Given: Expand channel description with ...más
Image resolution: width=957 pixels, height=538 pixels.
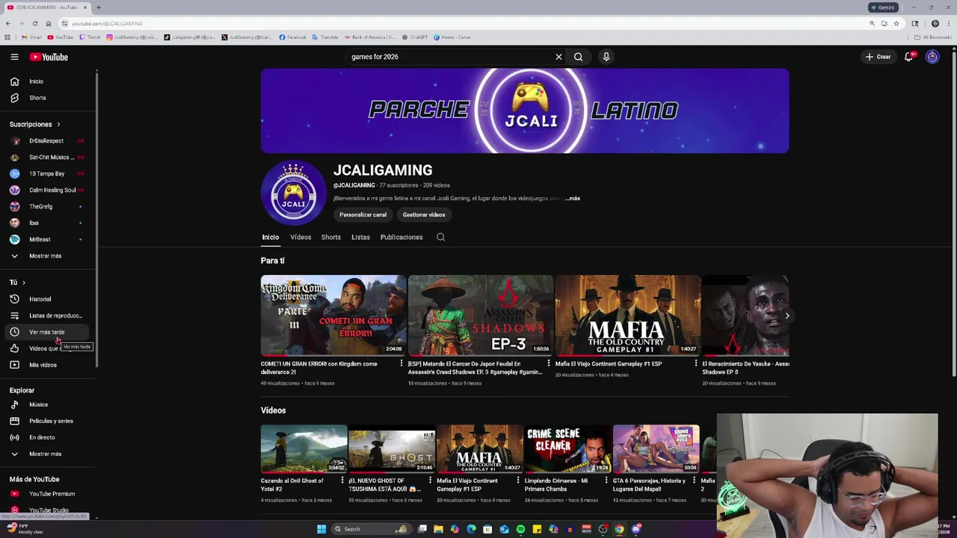Looking at the screenshot, I should coord(573,198).
